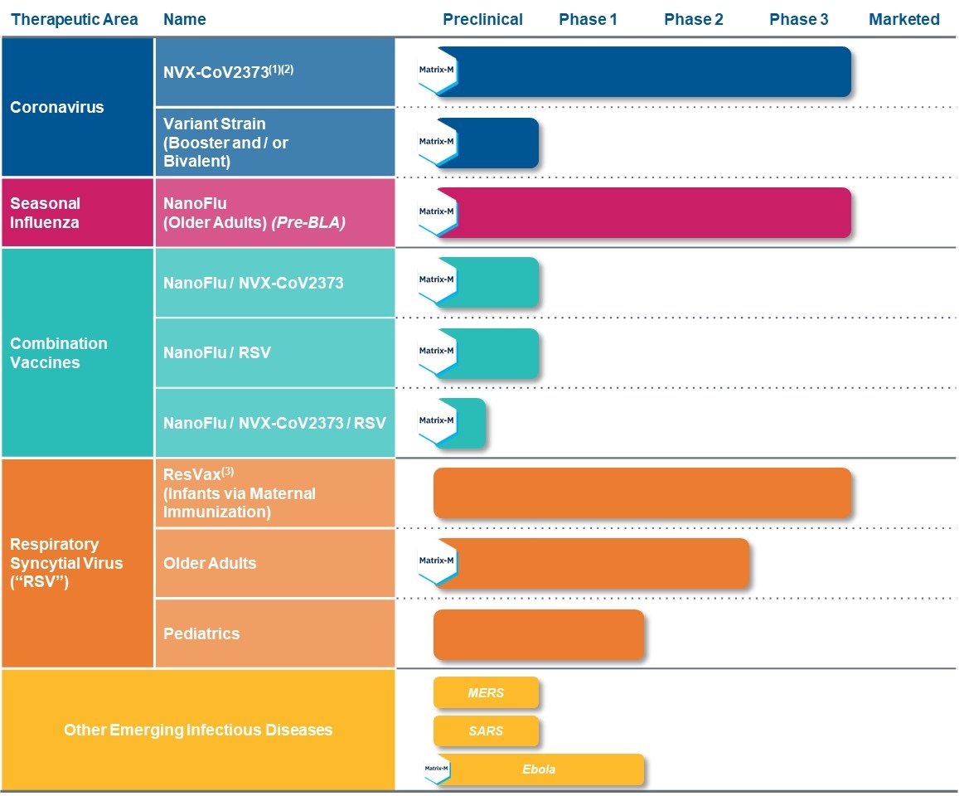Select the SARS pipeline bar
The height and width of the screenshot is (796, 959).
pyautogui.click(x=486, y=731)
